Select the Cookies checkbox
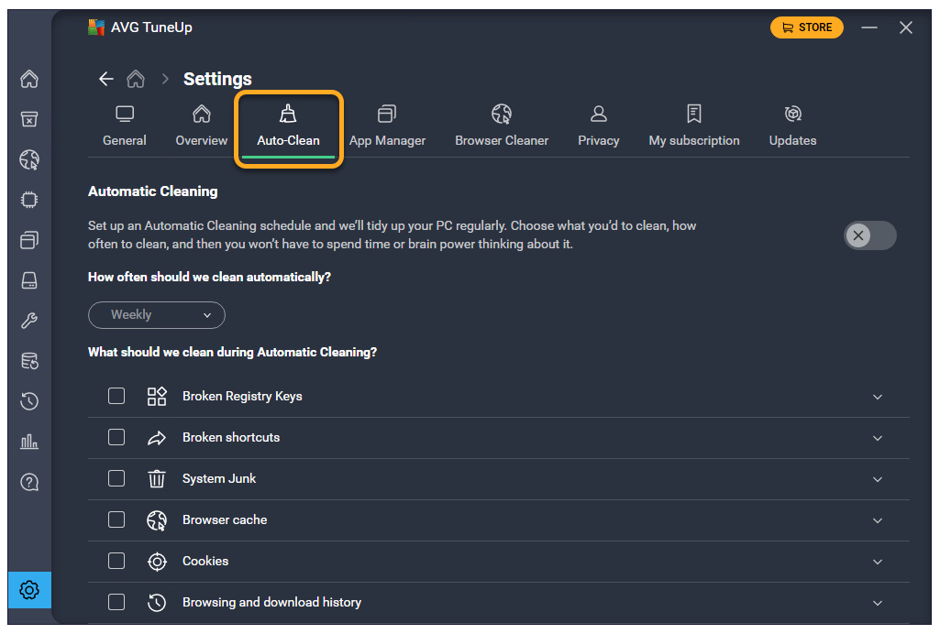940x634 pixels. tap(116, 561)
